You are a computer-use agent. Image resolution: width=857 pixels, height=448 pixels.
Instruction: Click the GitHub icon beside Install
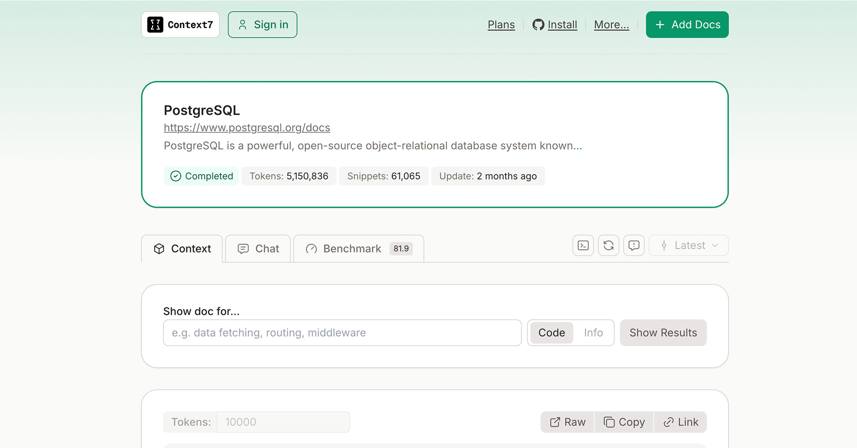538,25
